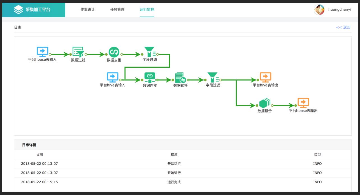
Task: Click the 数据连接 node icon
Action: 150,77
